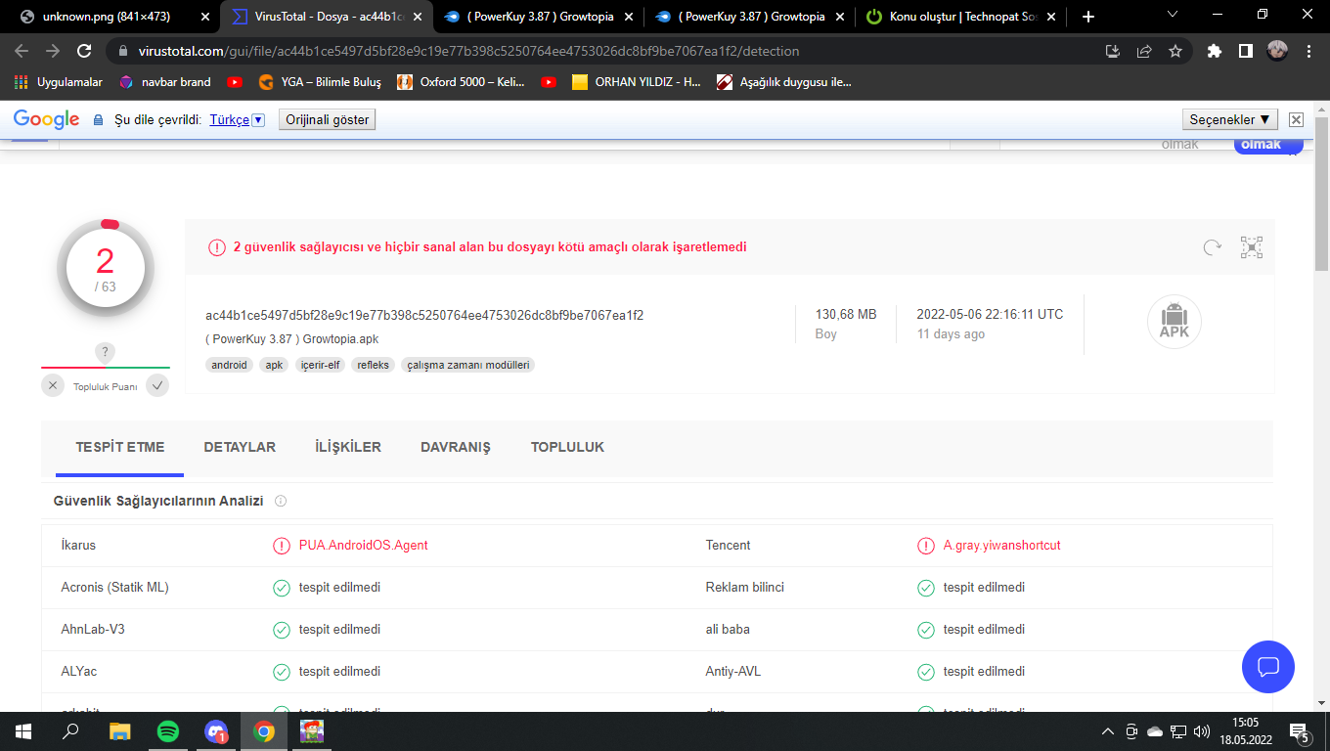Image resolution: width=1330 pixels, height=751 pixels.
Task: Open the navbar brand bookmark
Action: tap(164, 82)
